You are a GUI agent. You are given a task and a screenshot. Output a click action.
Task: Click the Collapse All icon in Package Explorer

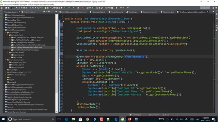point(44,12)
